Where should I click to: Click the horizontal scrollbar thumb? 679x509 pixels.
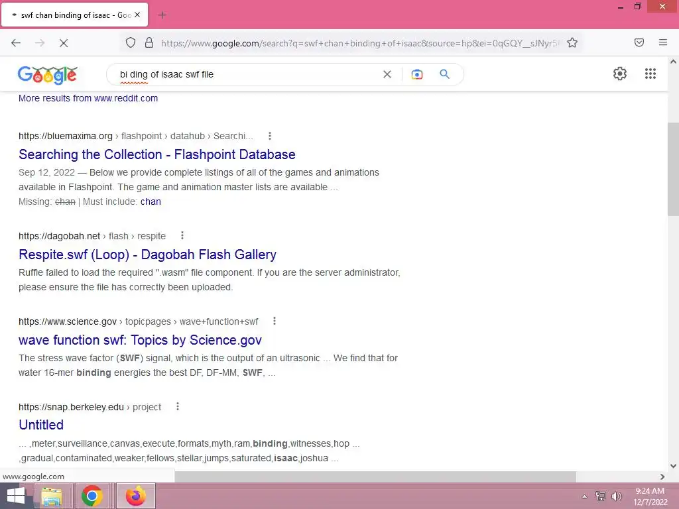coord(375,477)
